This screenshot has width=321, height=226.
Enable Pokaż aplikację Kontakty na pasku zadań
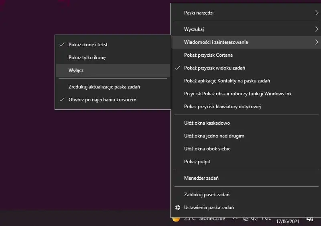click(x=246, y=81)
